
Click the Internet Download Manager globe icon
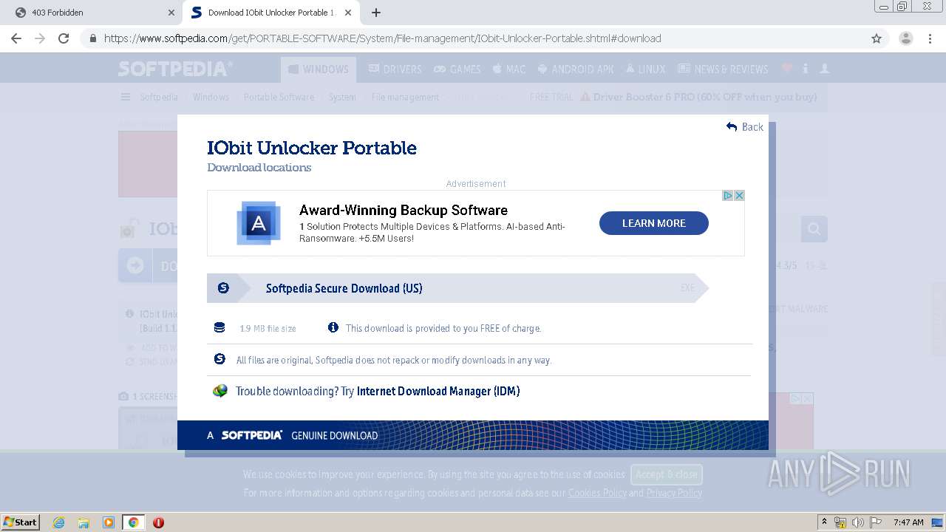(x=220, y=391)
